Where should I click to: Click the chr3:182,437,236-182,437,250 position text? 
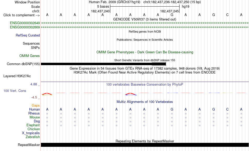tap(172, 2)
